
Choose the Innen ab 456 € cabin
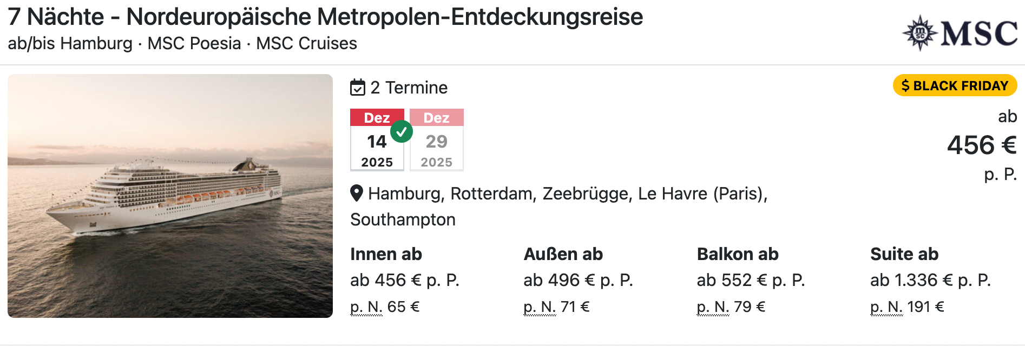404,280
